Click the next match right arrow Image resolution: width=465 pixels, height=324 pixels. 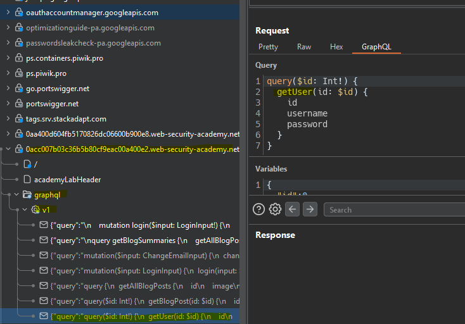coord(309,209)
